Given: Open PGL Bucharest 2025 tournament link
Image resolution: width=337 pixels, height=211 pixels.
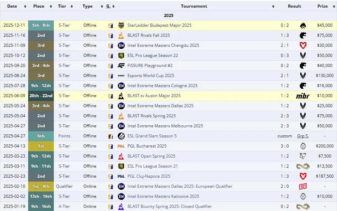Looking at the screenshot, I should 147,146.
